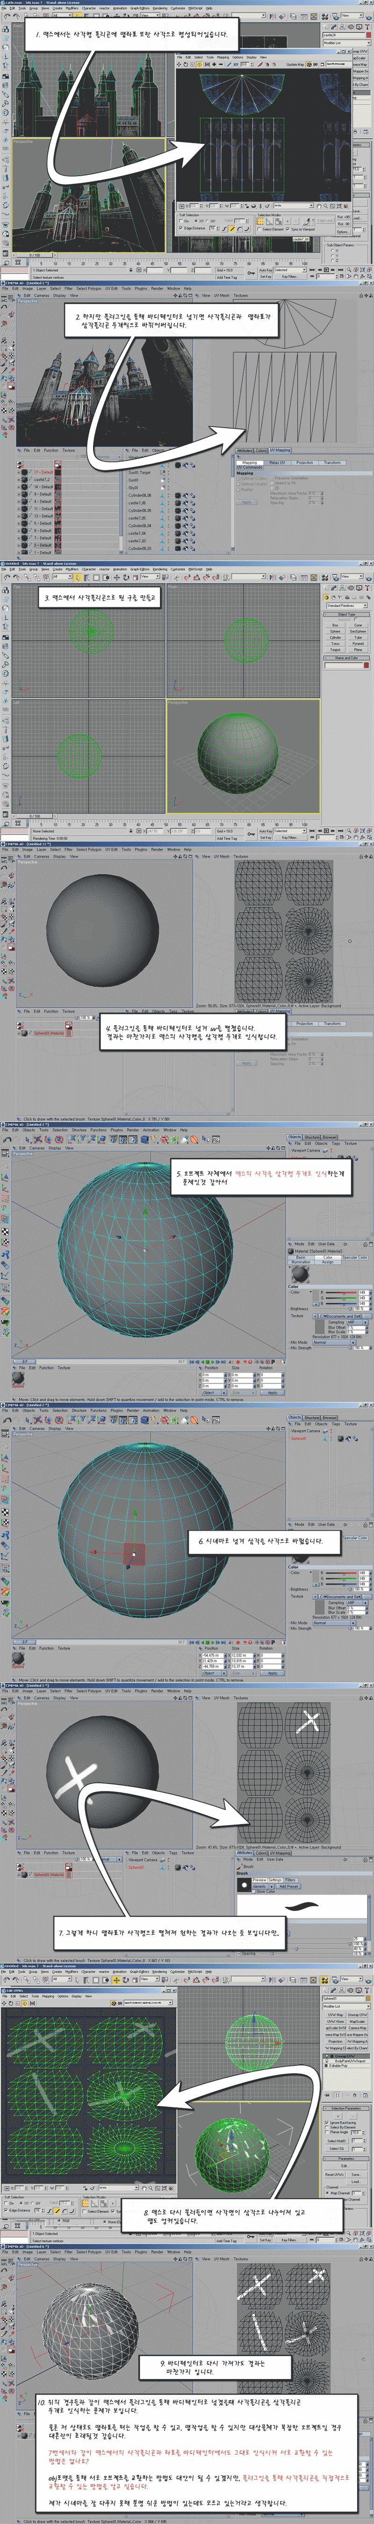Select Lights category icon in step 3 Create panel
This screenshot has width=374, height=2524.
tap(341, 597)
